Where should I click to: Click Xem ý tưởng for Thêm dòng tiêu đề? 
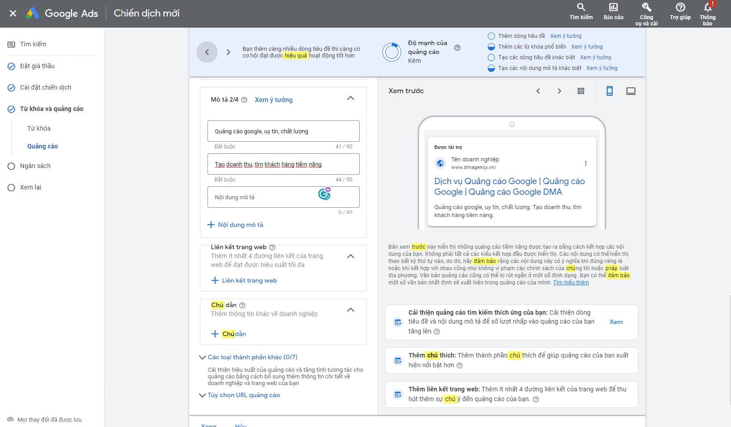point(566,36)
